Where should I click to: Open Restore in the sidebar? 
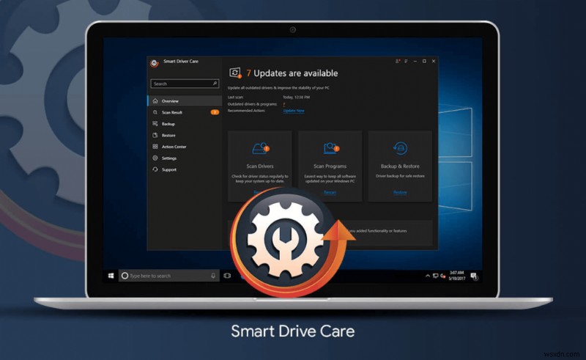tap(185, 135)
